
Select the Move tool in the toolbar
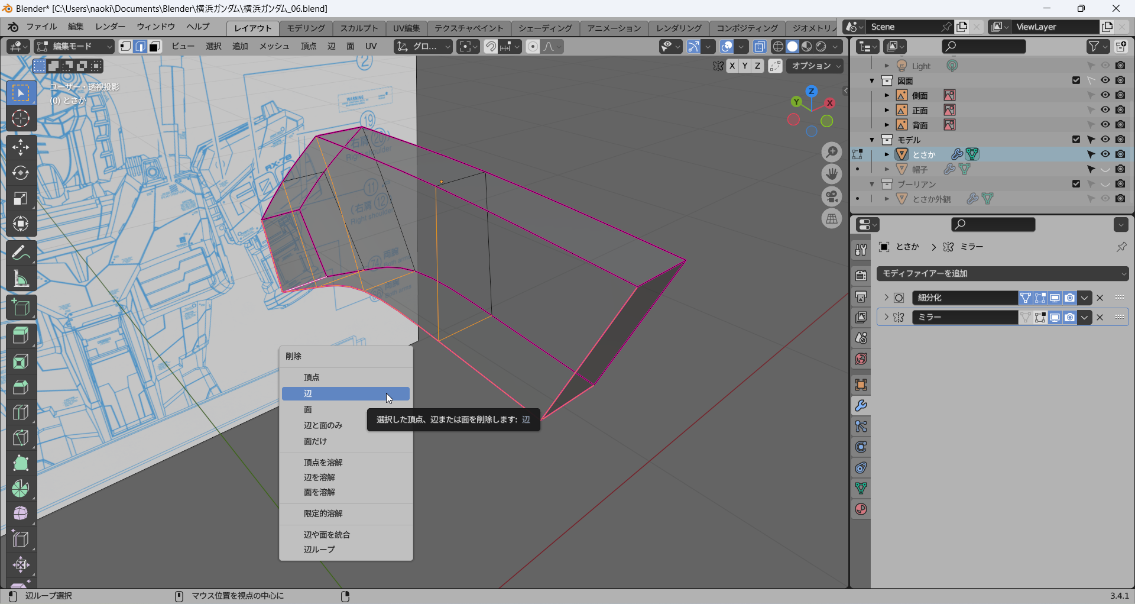21,147
